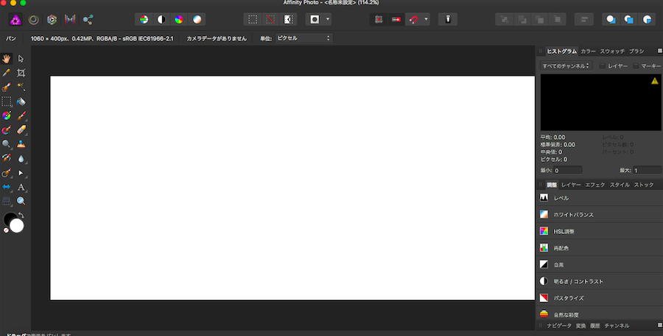Open the すべてのチャンネル dropdown
Viewport: 663px width, 336px height.
point(566,66)
